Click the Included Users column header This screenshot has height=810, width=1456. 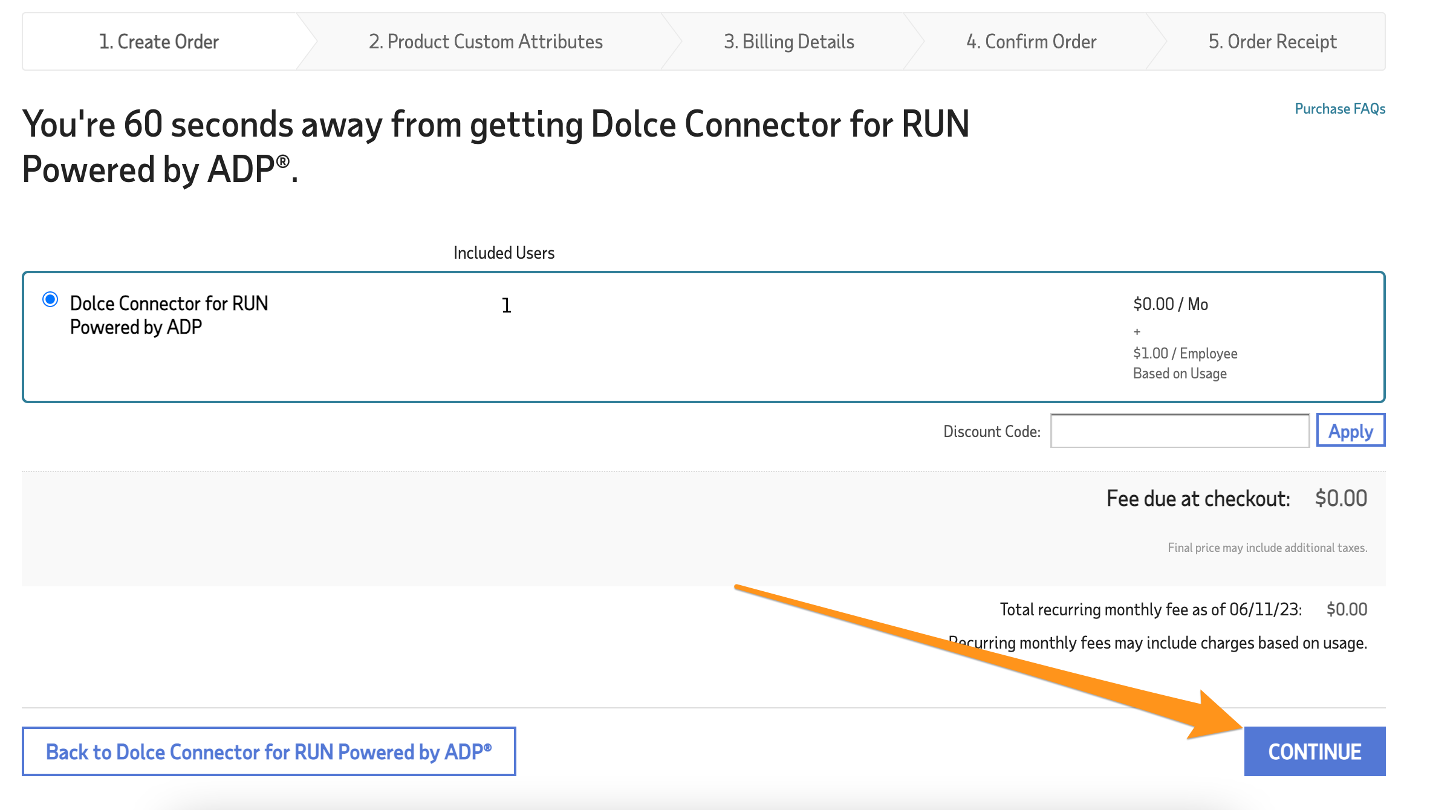504,253
